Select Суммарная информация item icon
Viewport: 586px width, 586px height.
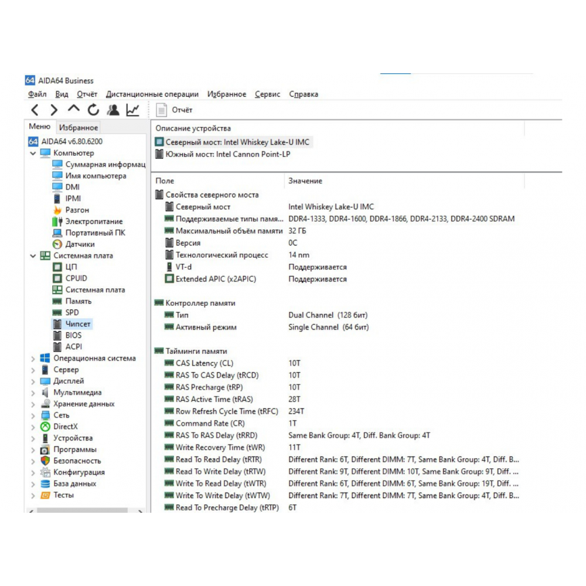pyautogui.click(x=57, y=165)
